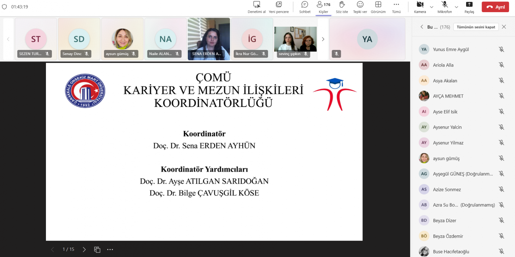Click mic-off icon beside AYÇA MEHMET
Screen dimensions: 515x257
click(501, 96)
